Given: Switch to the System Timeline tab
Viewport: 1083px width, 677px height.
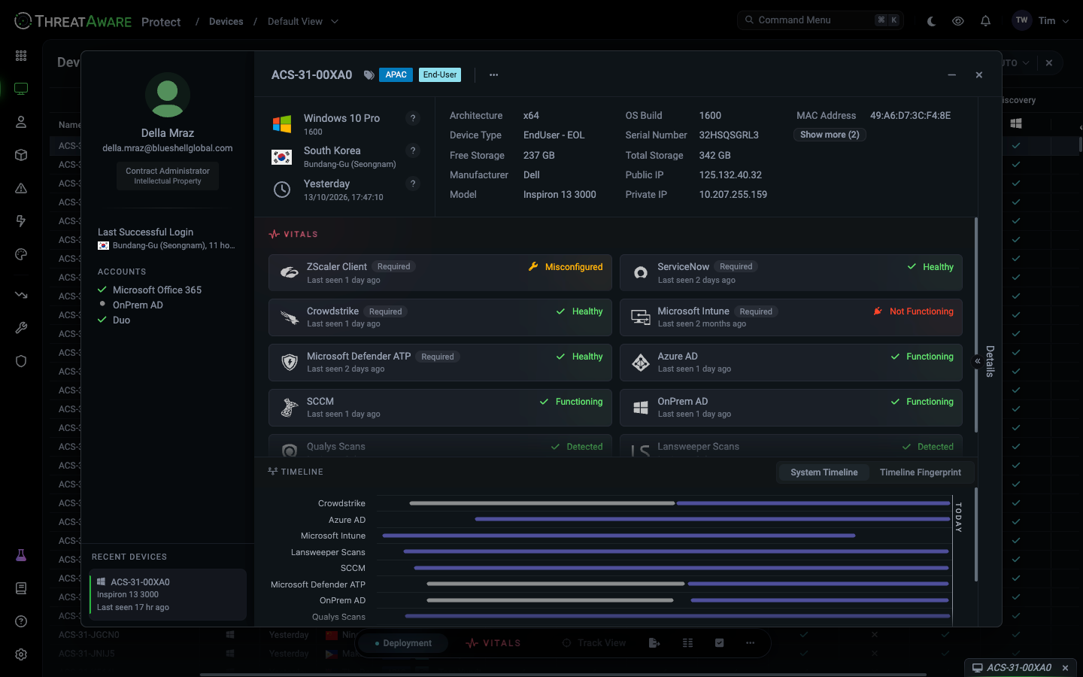Looking at the screenshot, I should click(824, 472).
